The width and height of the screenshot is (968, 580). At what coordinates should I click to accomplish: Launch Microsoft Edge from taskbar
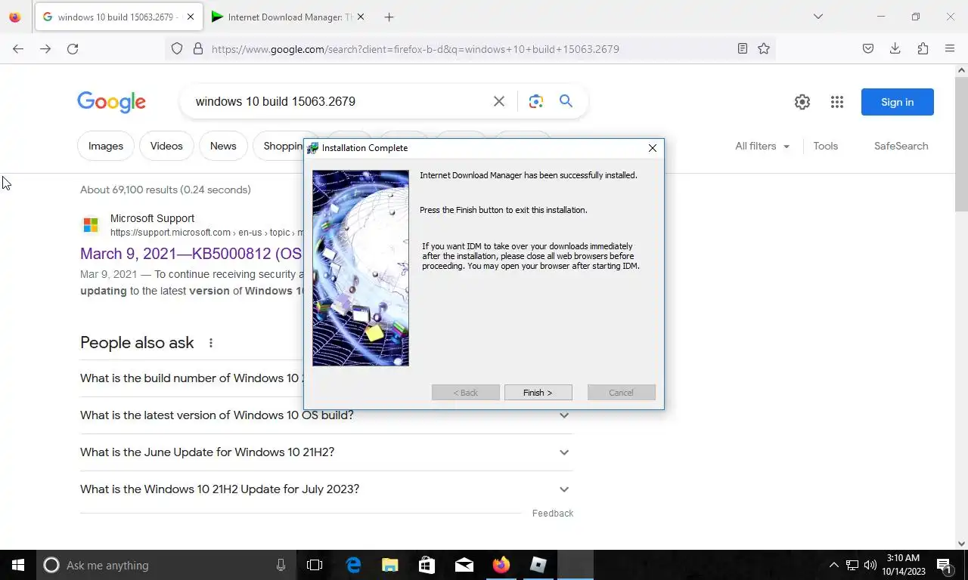pos(353,565)
